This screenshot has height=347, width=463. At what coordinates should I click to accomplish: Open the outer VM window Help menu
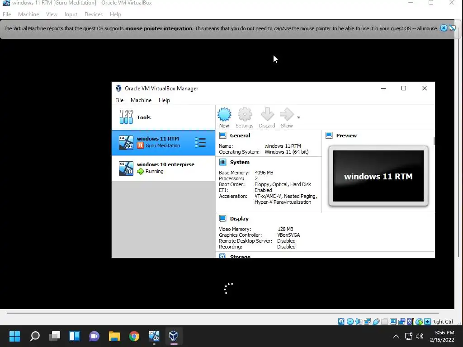(x=115, y=14)
